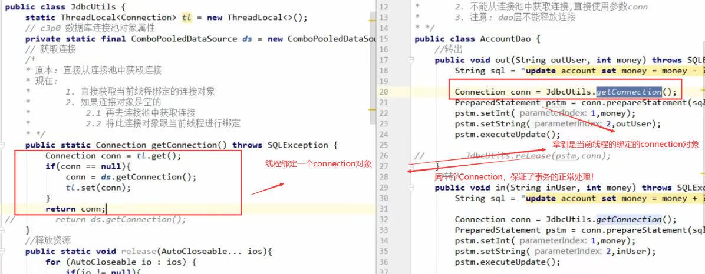Collapse the in method fold at line 29

[411, 188]
